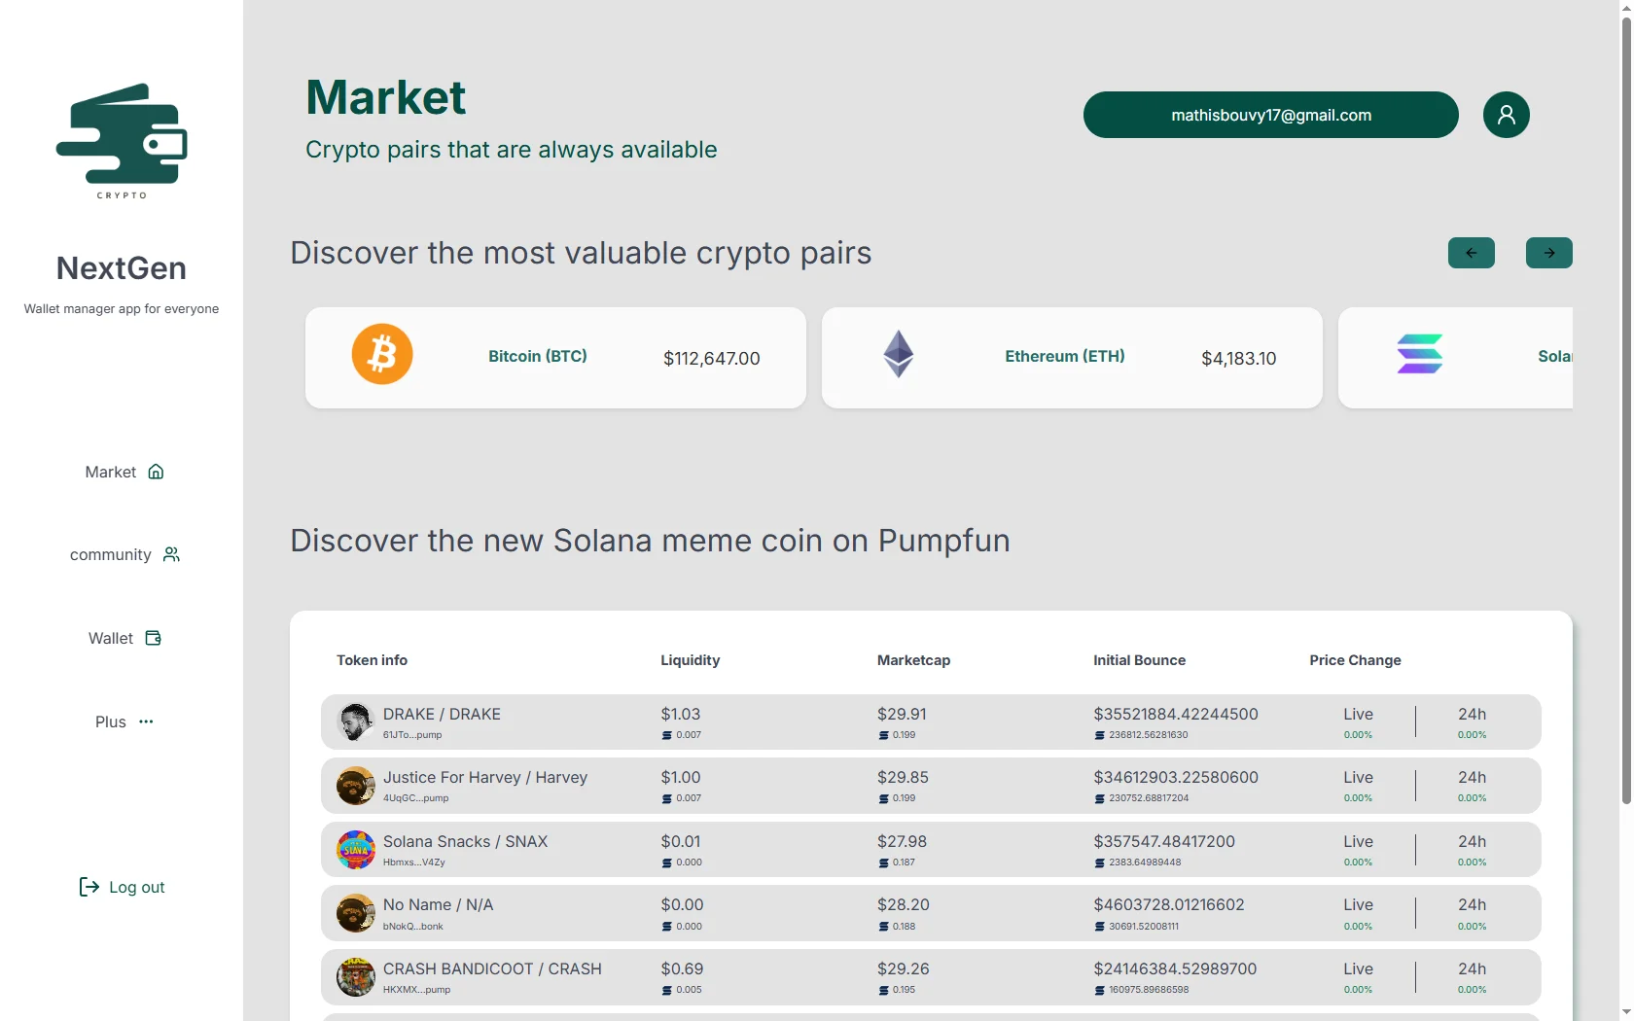Click the Wallet icon in sidebar
This screenshot has height=1021, width=1634.
click(x=154, y=638)
